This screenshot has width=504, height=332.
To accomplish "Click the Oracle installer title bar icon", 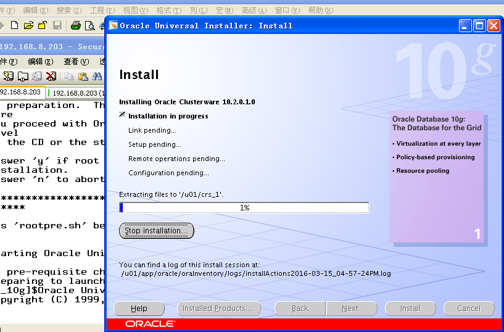I will point(113,25).
